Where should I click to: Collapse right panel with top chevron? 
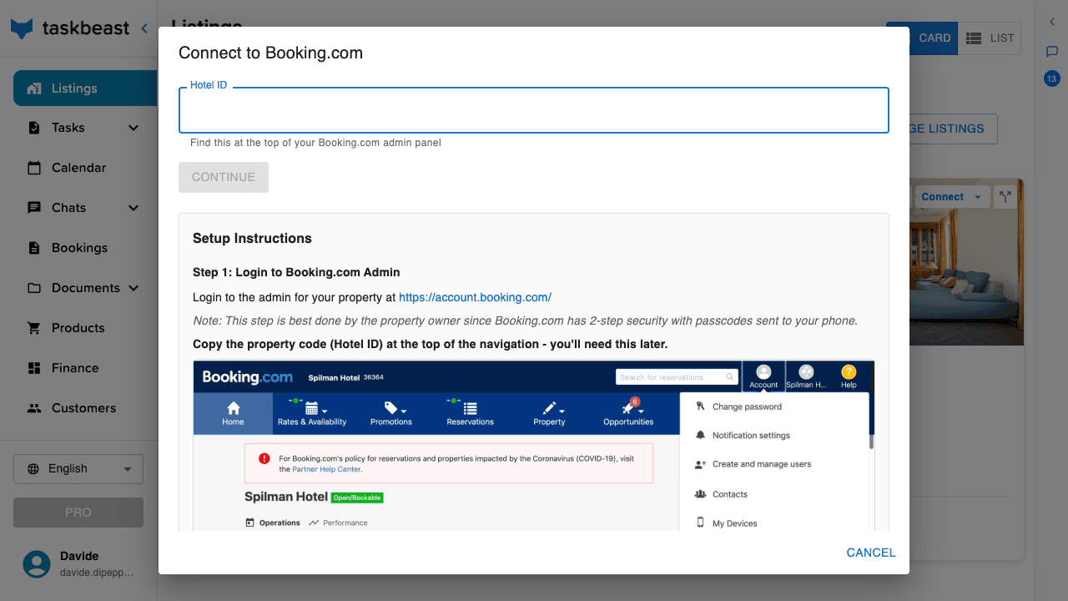click(x=1052, y=23)
